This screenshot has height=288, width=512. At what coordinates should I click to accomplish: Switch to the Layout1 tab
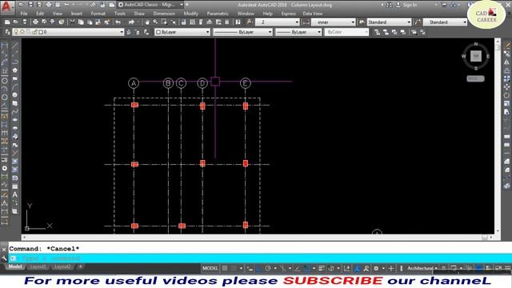[x=38, y=266]
